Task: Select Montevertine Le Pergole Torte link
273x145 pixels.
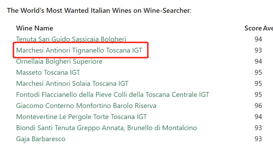Action: point(81,117)
